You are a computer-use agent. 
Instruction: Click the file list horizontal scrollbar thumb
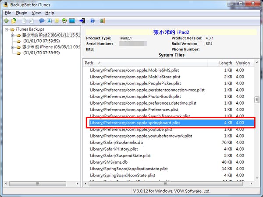click(x=166, y=183)
